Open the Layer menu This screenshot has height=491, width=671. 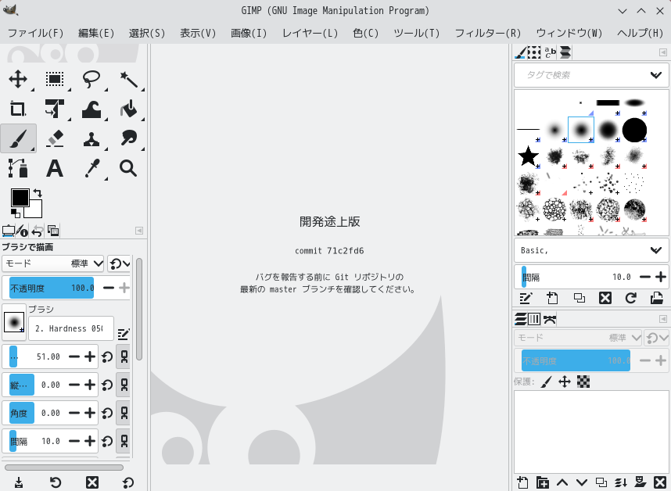(x=310, y=33)
